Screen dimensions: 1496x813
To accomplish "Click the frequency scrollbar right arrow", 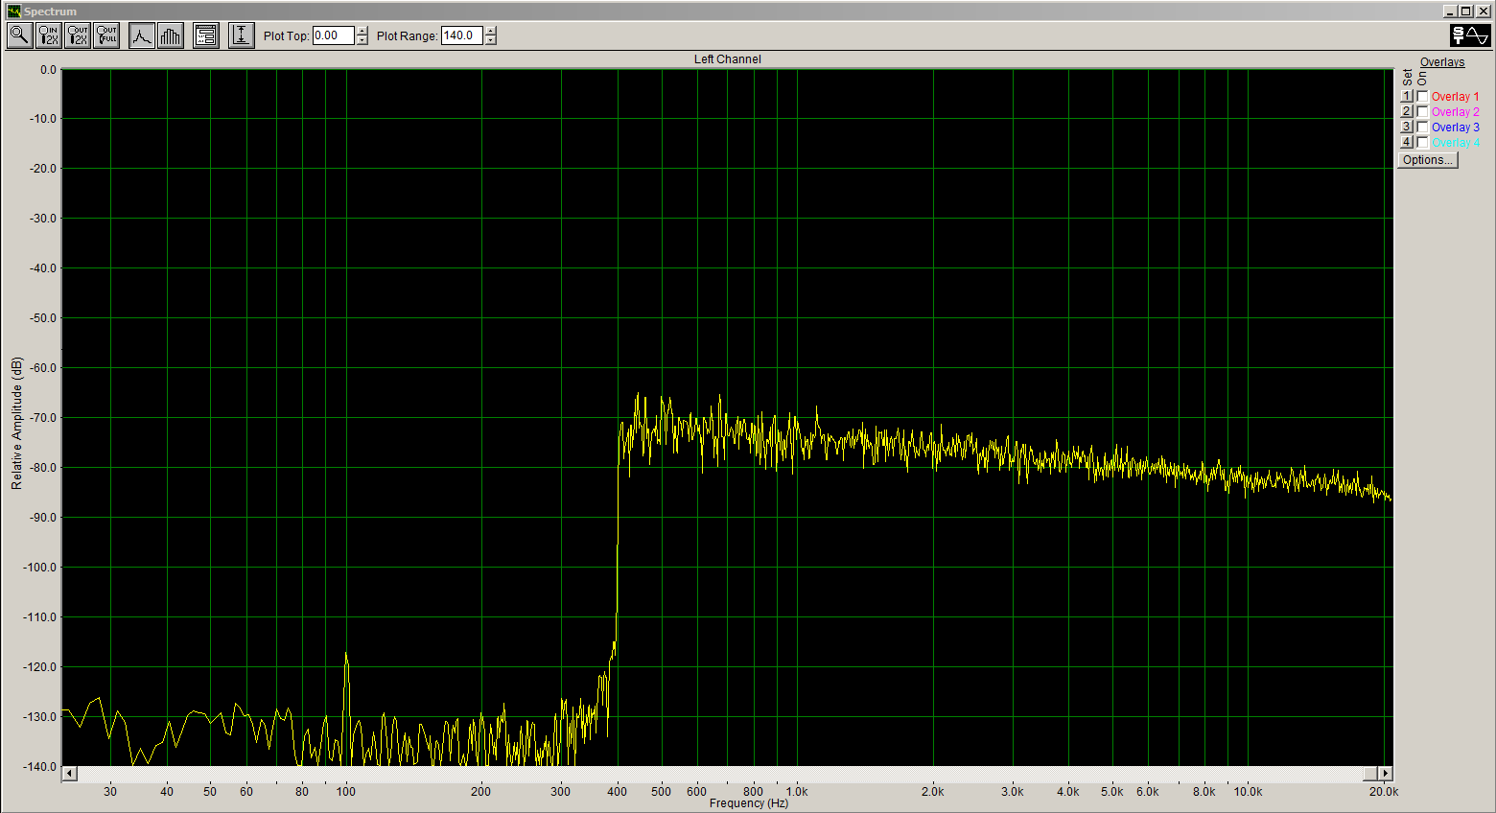I will point(1386,773).
